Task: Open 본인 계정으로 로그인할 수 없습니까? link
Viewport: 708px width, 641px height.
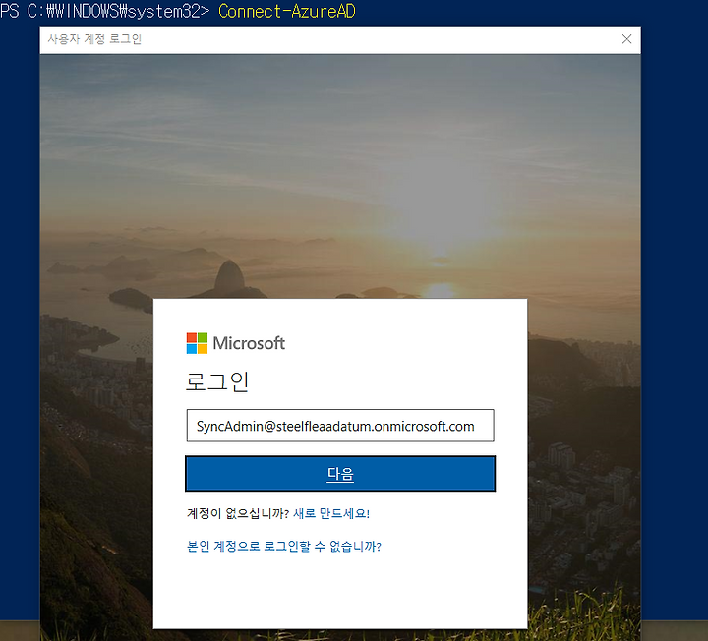Action: tap(284, 547)
